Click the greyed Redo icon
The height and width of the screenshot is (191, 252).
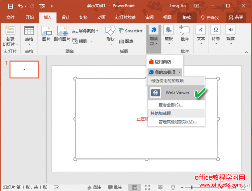[32, 6]
